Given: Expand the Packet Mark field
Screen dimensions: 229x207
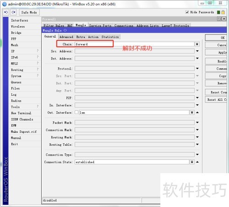Looking at the screenshot, I should (197, 122).
